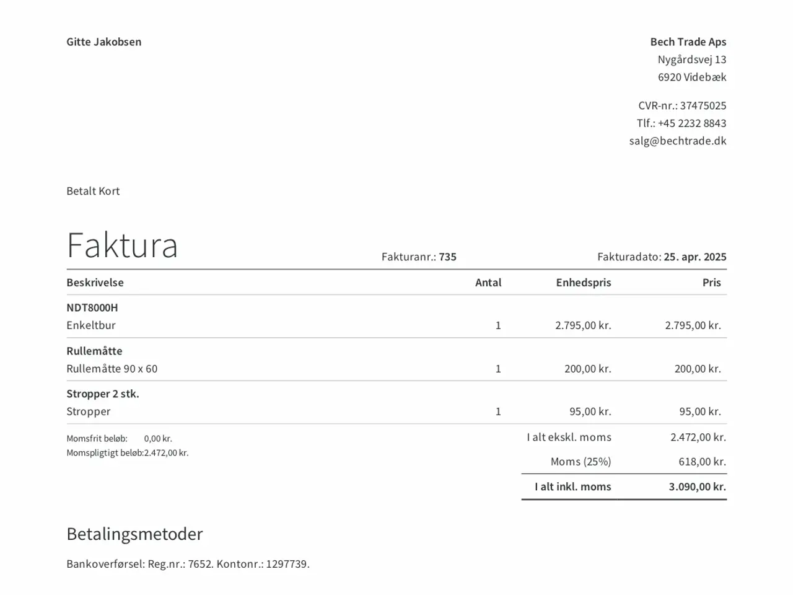Screen dimensions: 793x595
Task: Select the Fakturanr. 735 field
Action: coord(419,257)
